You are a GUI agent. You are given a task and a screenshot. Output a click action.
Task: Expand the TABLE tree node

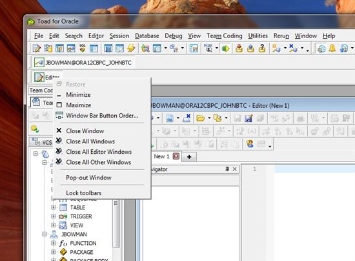pyautogui.click(x=54, y=207)
